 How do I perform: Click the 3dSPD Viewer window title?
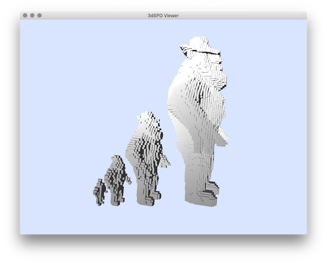(x=163, y=15)
